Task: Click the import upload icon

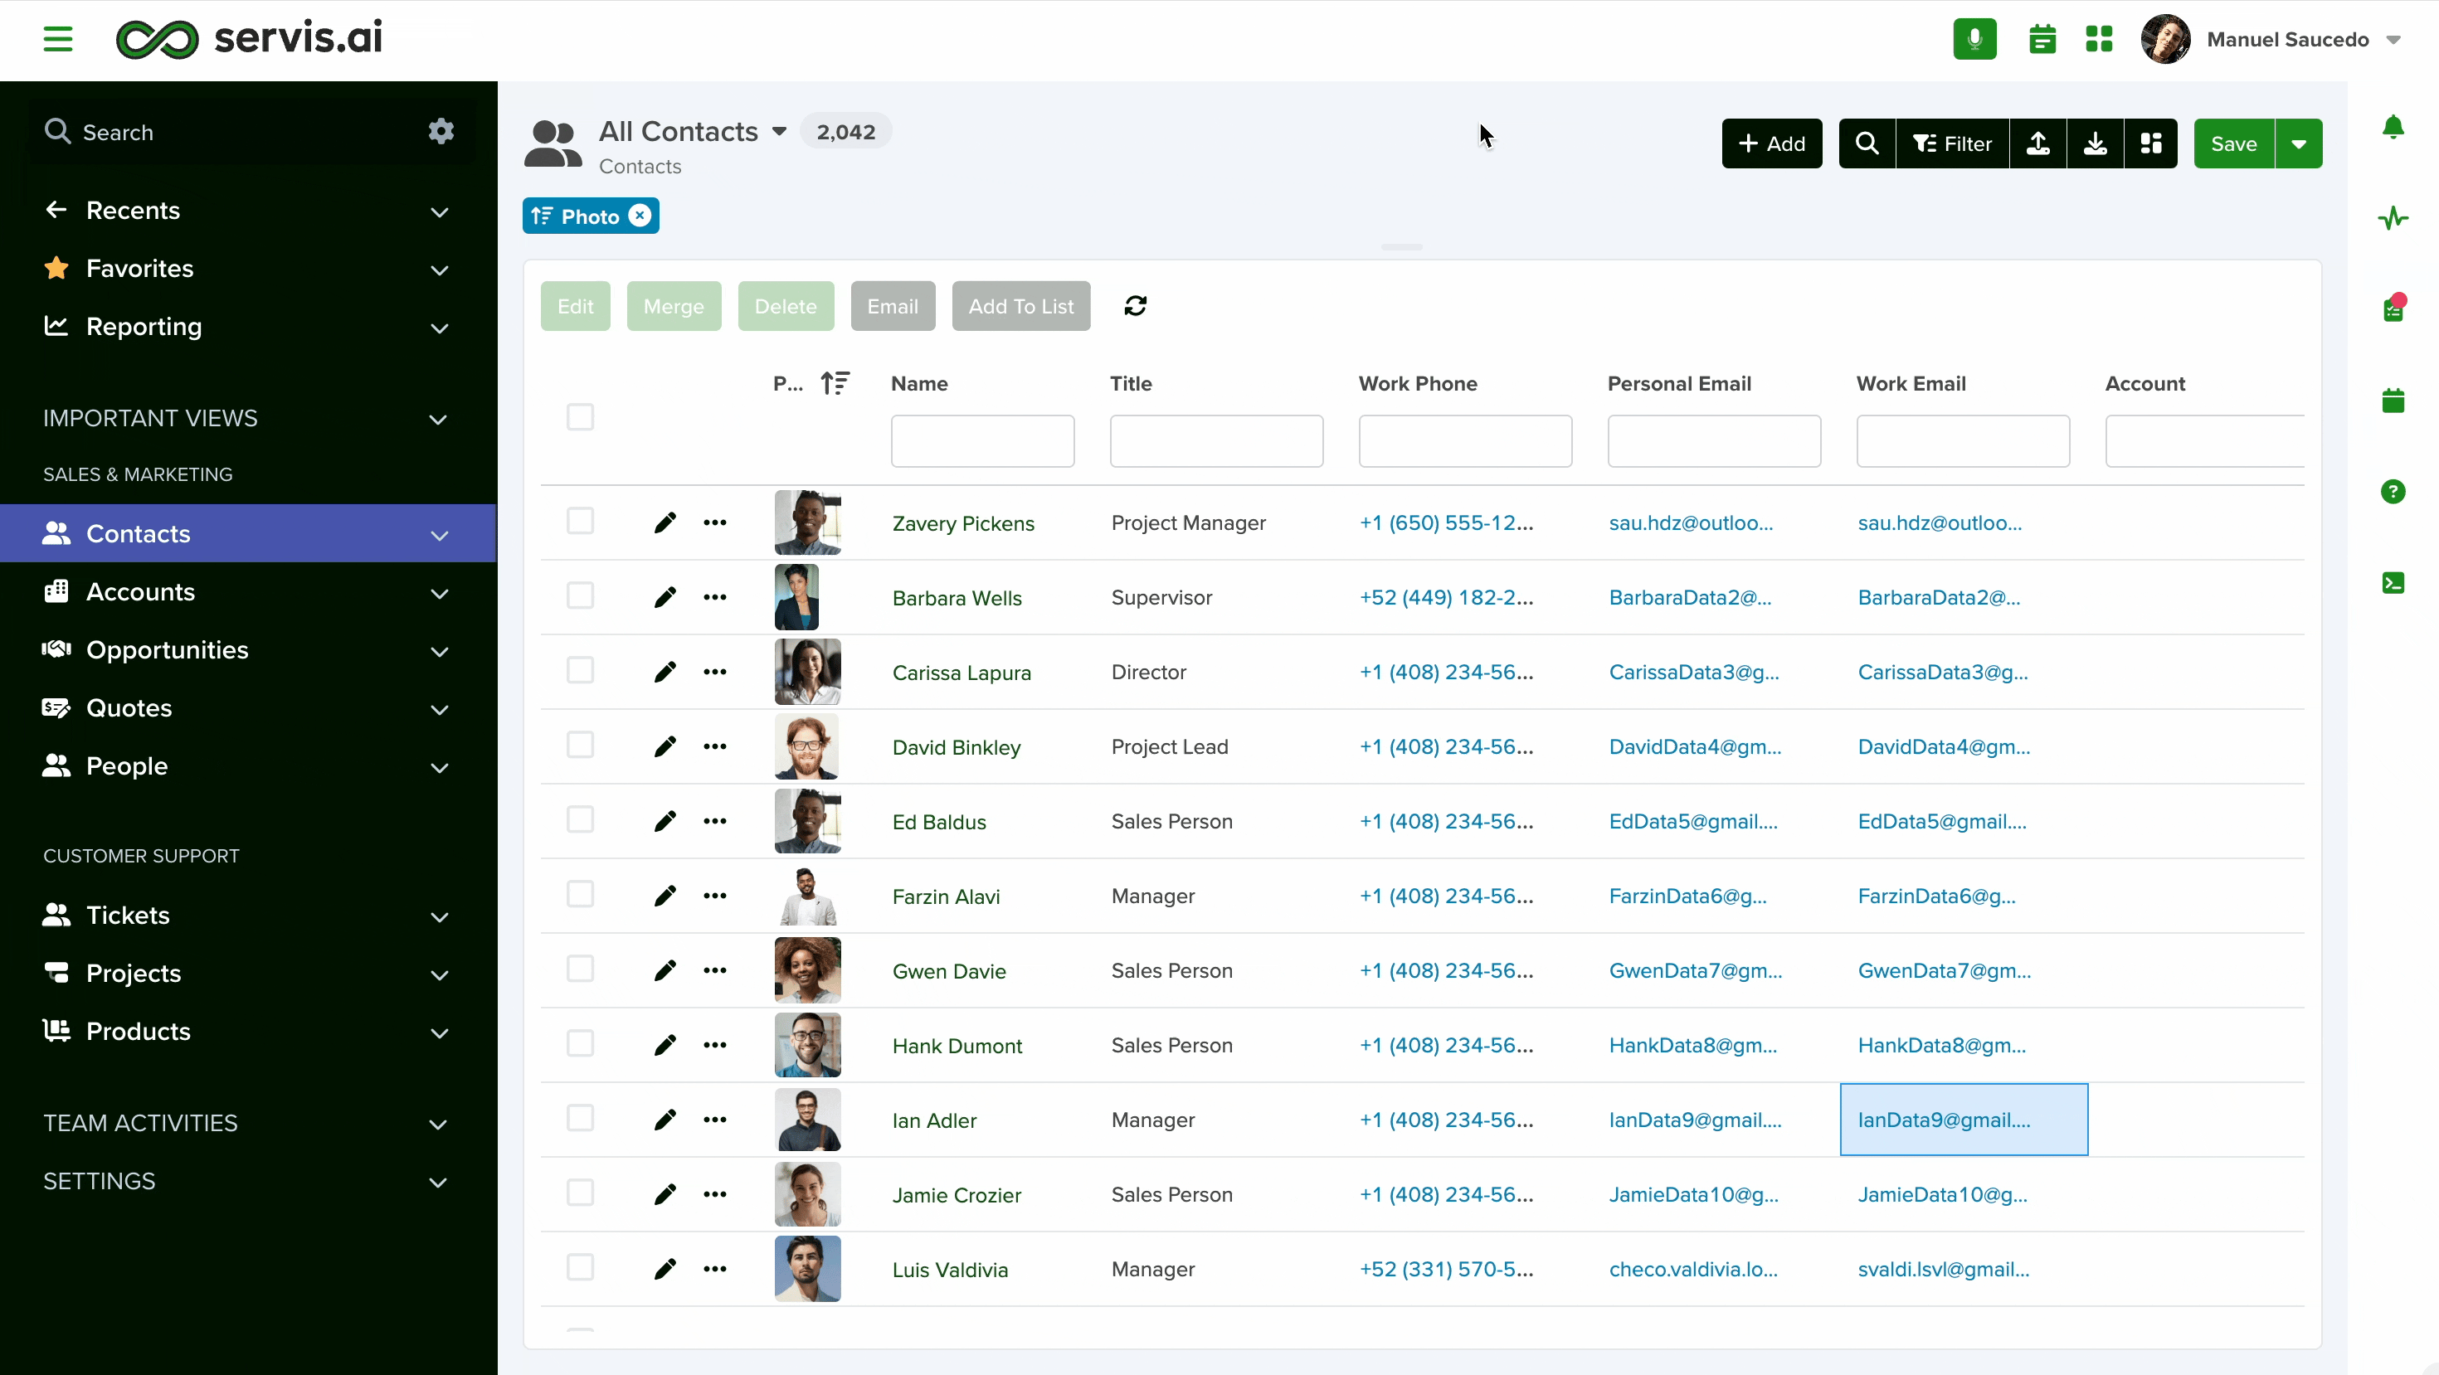Action: [x=2037, y=143]
